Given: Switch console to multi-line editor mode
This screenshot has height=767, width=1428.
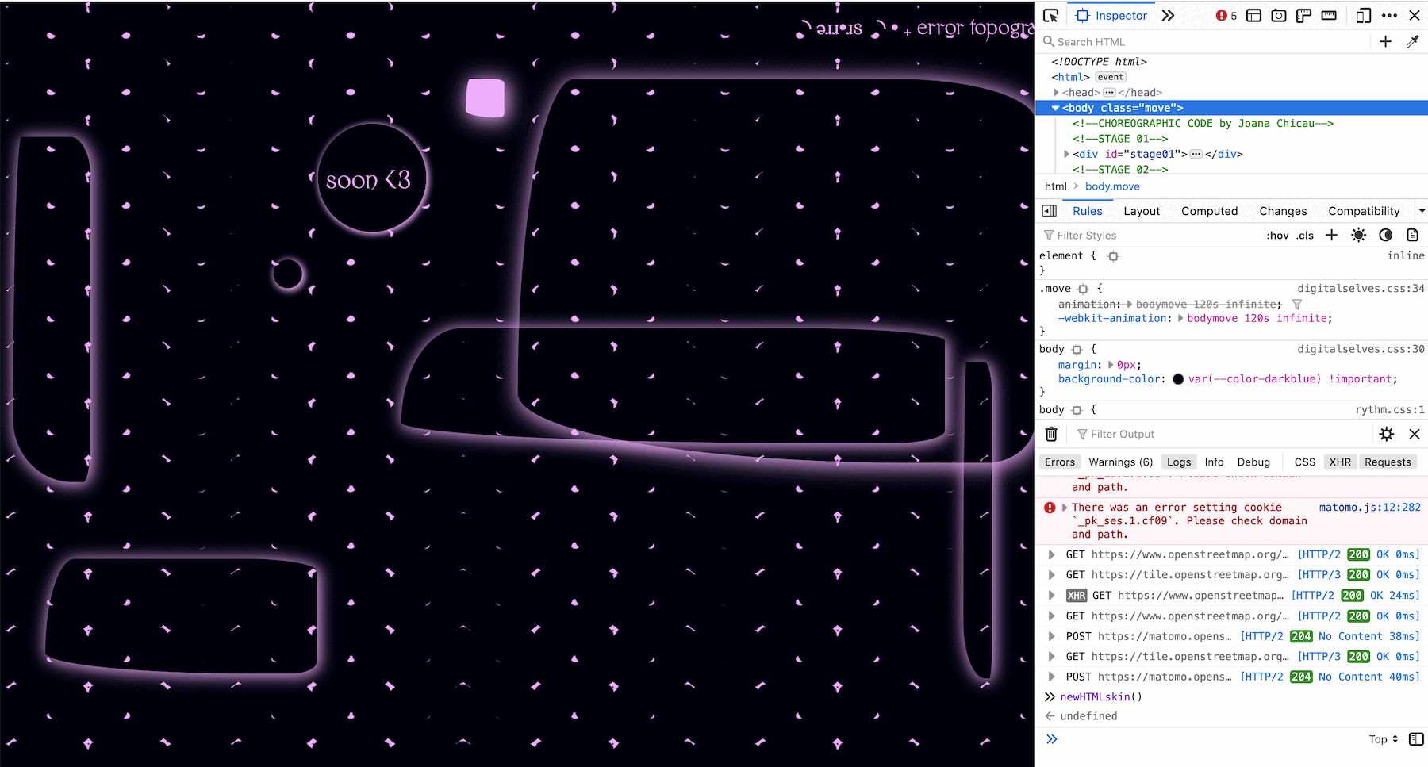Looking at the screenshot, I should (1416, 739).
